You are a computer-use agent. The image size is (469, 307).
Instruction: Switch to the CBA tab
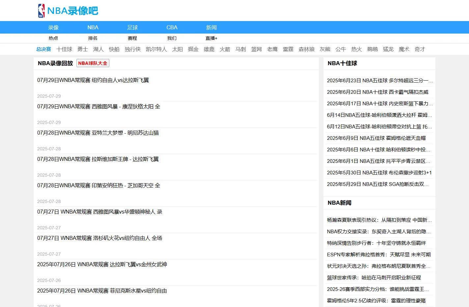172,28
